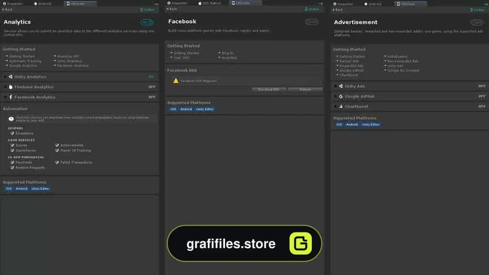Viewport: 489px width, 275px height.
Task: Uncheck the Payments checkbox
Action: point(12,162)
